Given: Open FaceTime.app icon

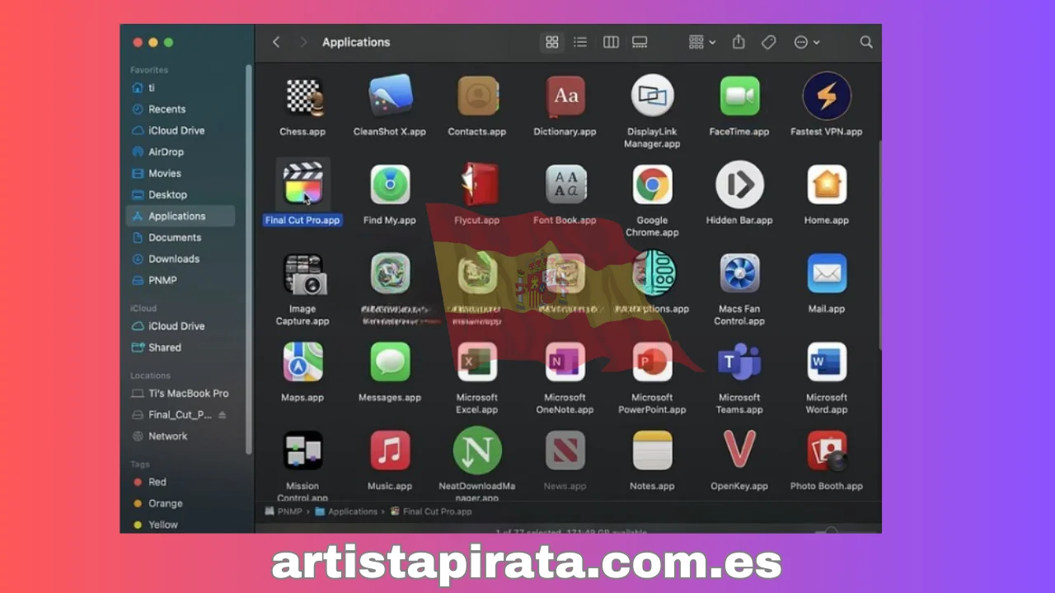Looking at the screenshot, I should (x=739, y=96).
